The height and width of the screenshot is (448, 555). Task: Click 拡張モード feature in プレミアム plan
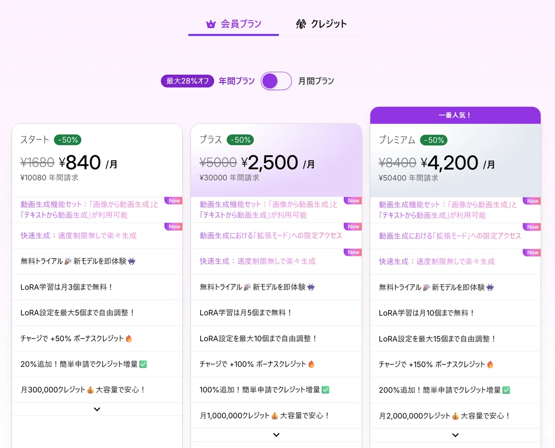(450, 236)
